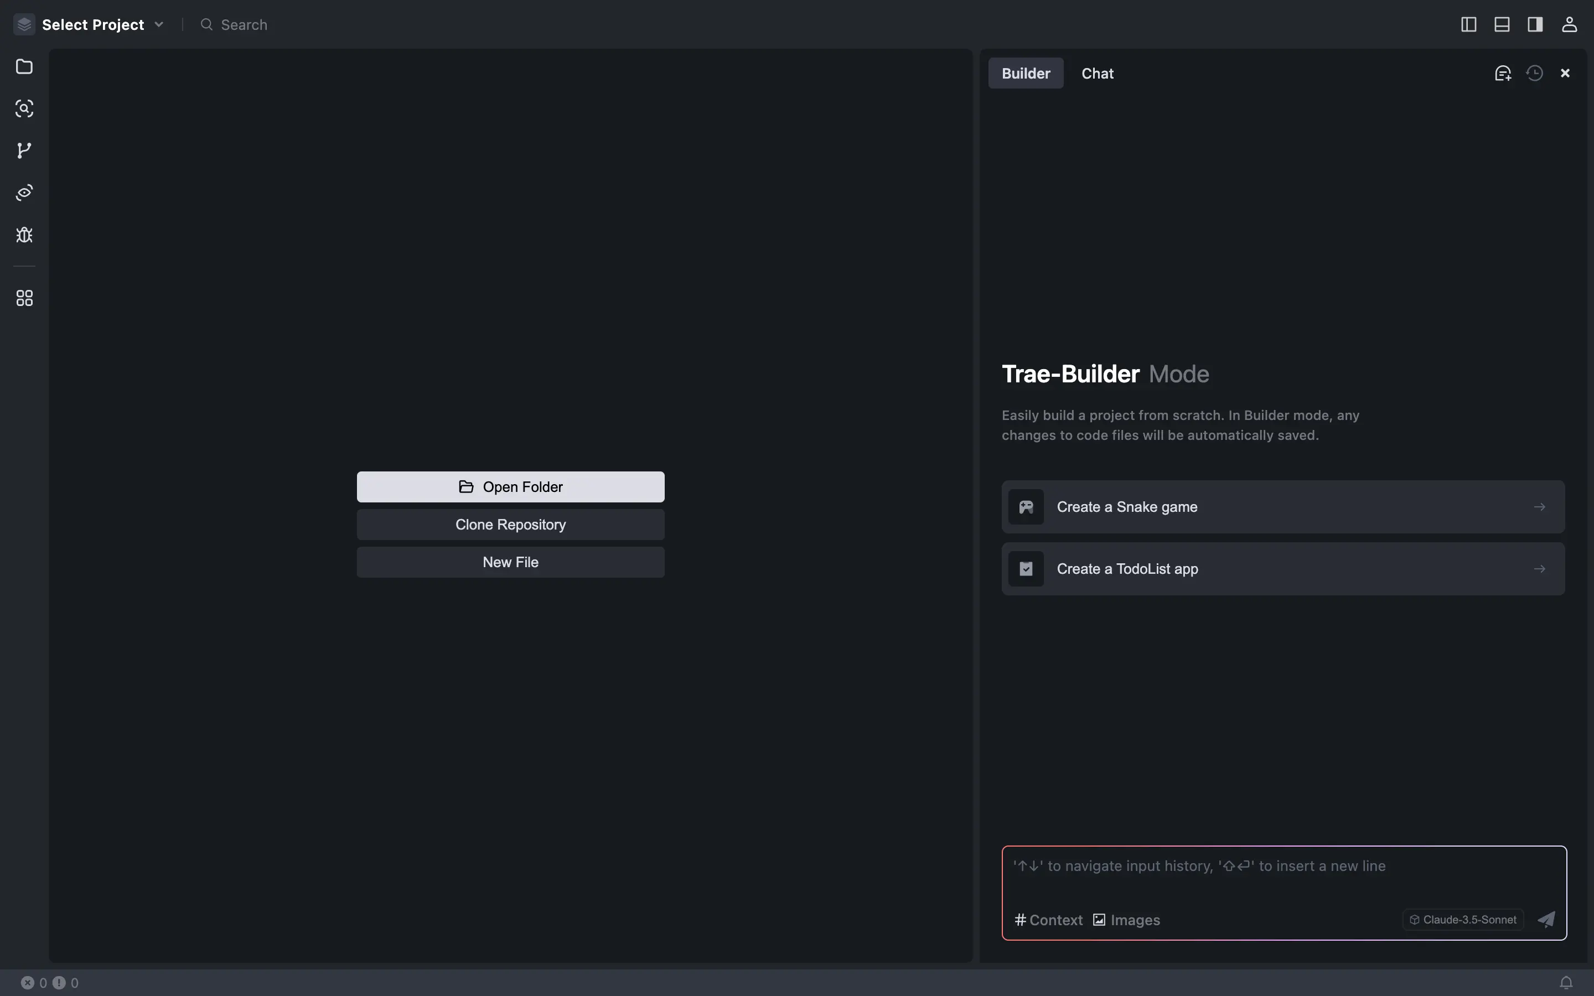Open the Search panel in sidebar
The image size is (1594, 996).
pyautogui.click(x=24, y=108)
